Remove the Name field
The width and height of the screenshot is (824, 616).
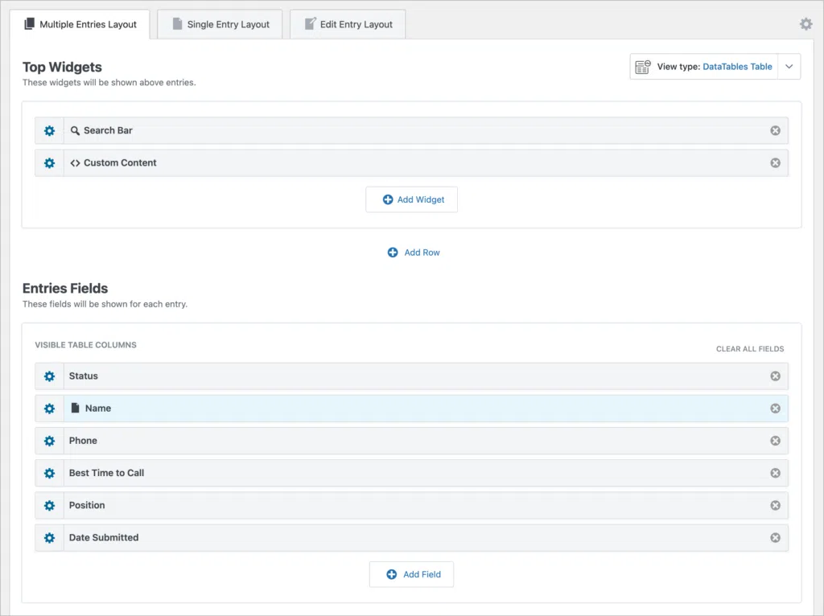[775, 409]
